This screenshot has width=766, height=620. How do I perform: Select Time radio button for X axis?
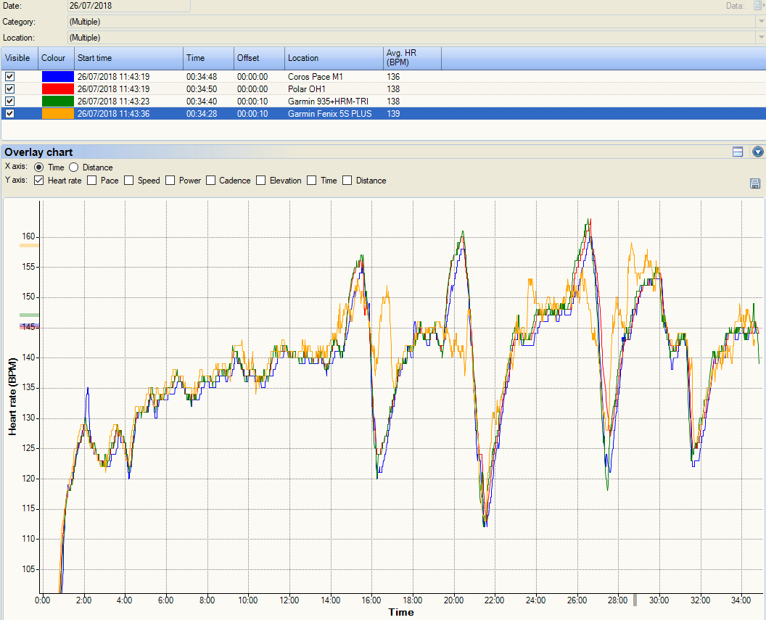point(39,168)
